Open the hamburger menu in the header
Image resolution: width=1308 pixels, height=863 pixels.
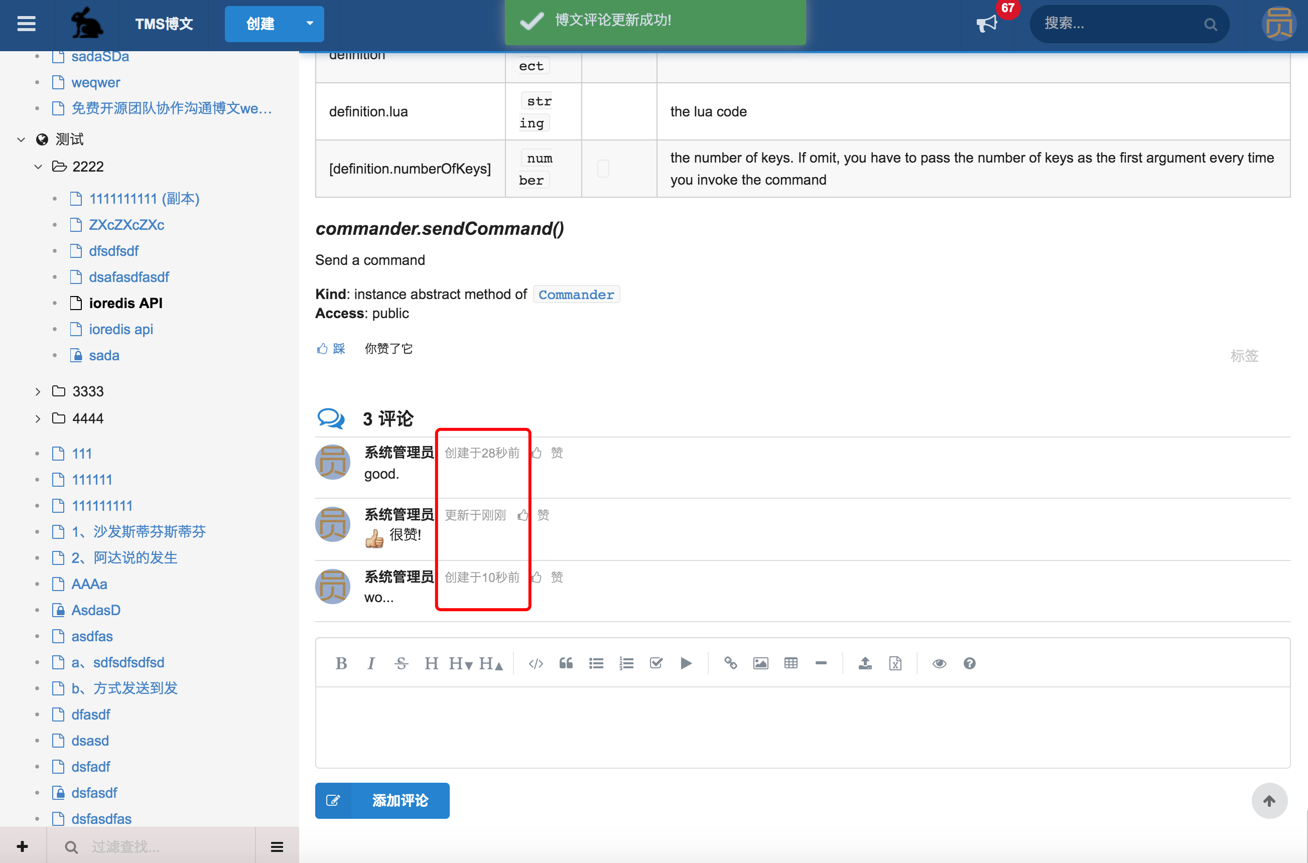pyautogui.click(x=27, y=24)
